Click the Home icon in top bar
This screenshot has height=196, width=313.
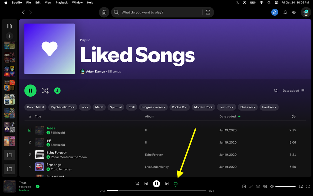104,12
